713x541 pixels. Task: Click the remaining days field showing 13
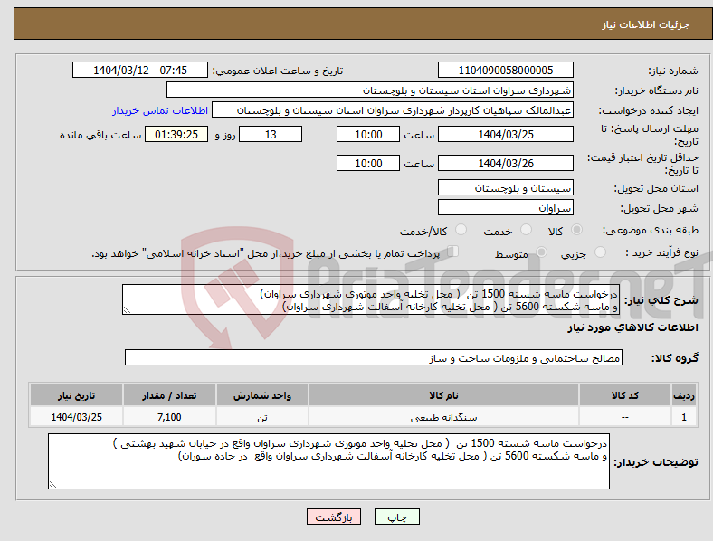click(271, 134)
